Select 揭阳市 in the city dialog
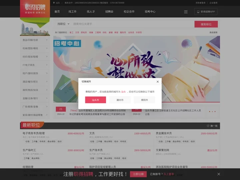240x180 pixels. coord(144,100)
